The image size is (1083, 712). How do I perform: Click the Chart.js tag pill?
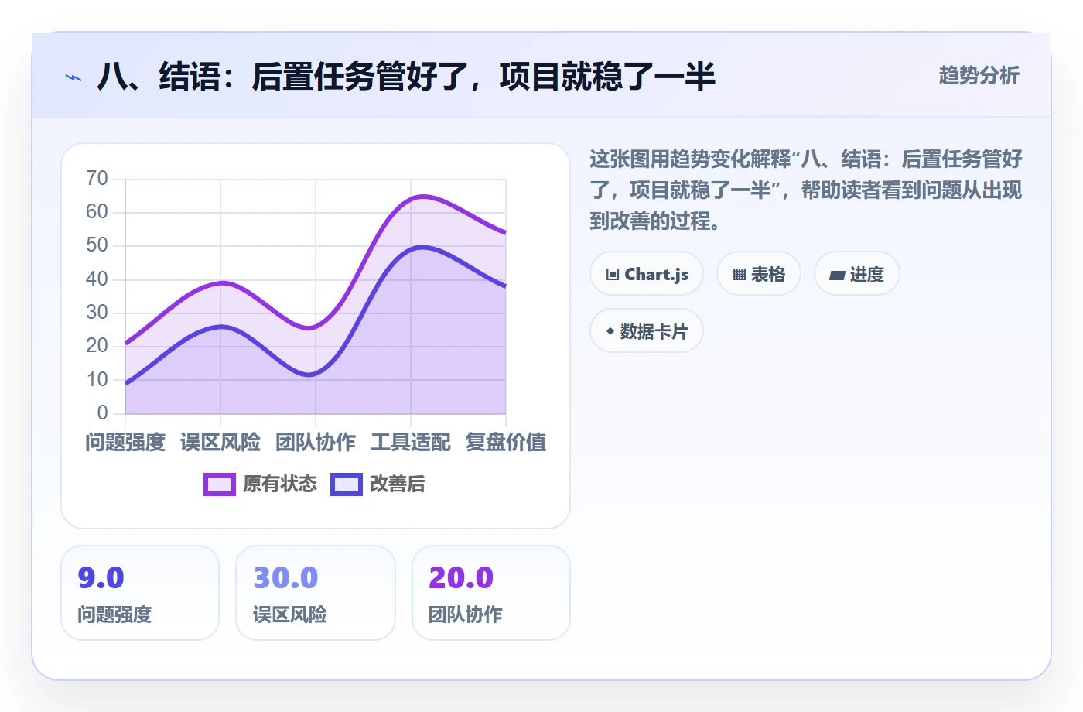coord(647,274)
